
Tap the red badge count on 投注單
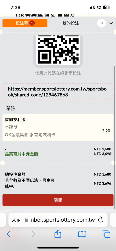32,23
